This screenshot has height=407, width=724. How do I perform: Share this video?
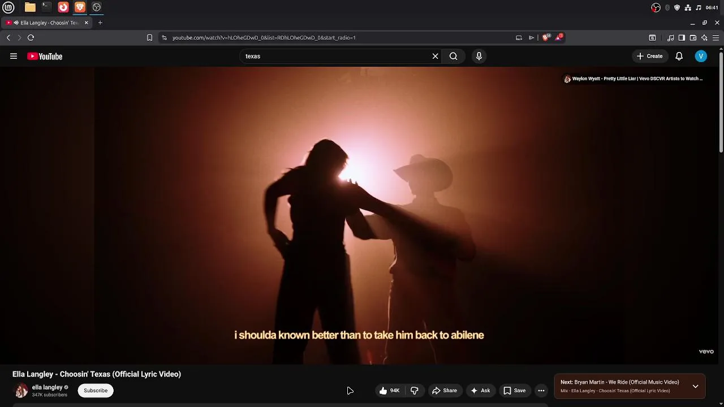pyautogui.click(x=444, y=391)
